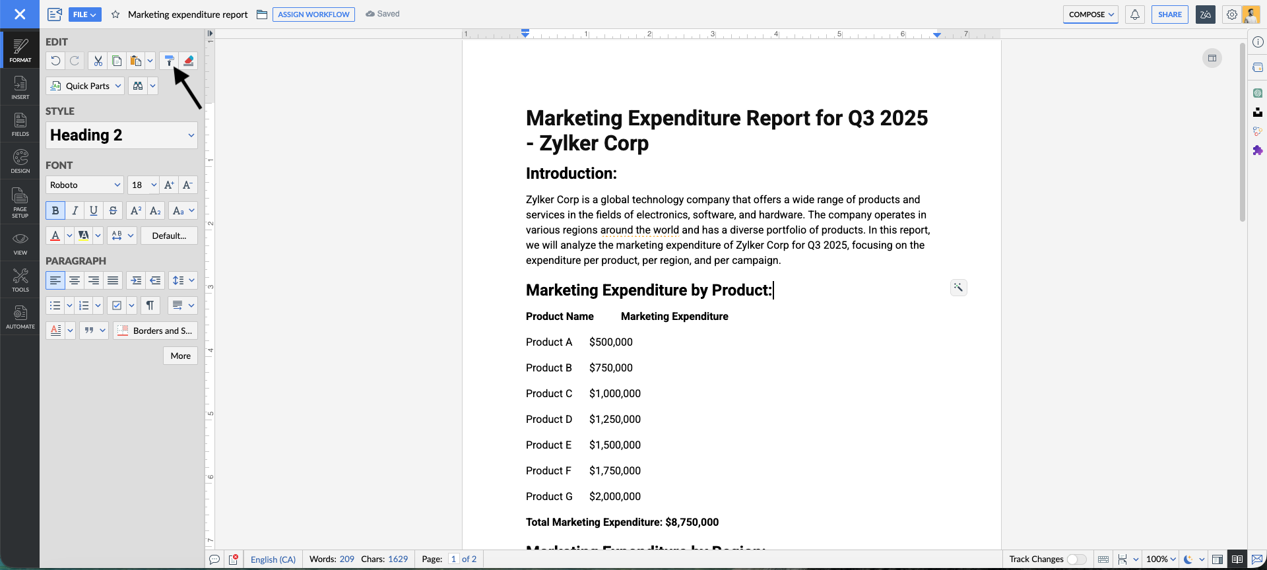1267x570 pixels.
Task: Click the Format Painter icon
Action: pyautogui.click(x=169, y=61)
